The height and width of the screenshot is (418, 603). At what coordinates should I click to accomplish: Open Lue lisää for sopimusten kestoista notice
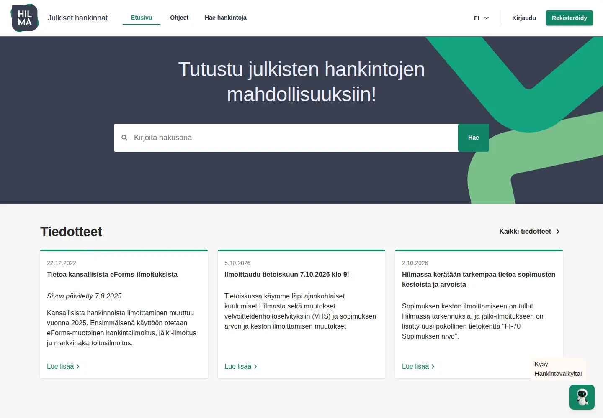pos(418,366)
